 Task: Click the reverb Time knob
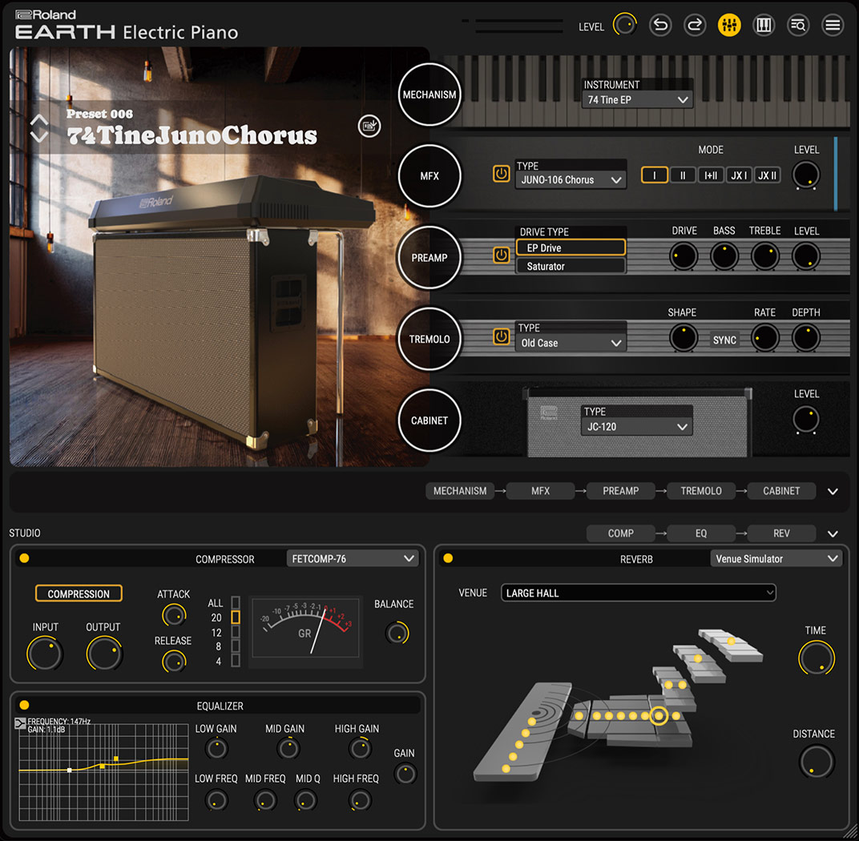[x=816, y=658]
